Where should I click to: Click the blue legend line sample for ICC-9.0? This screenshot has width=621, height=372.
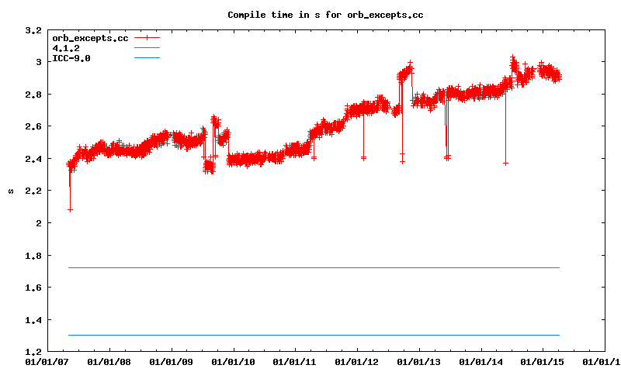pos(147,58)
